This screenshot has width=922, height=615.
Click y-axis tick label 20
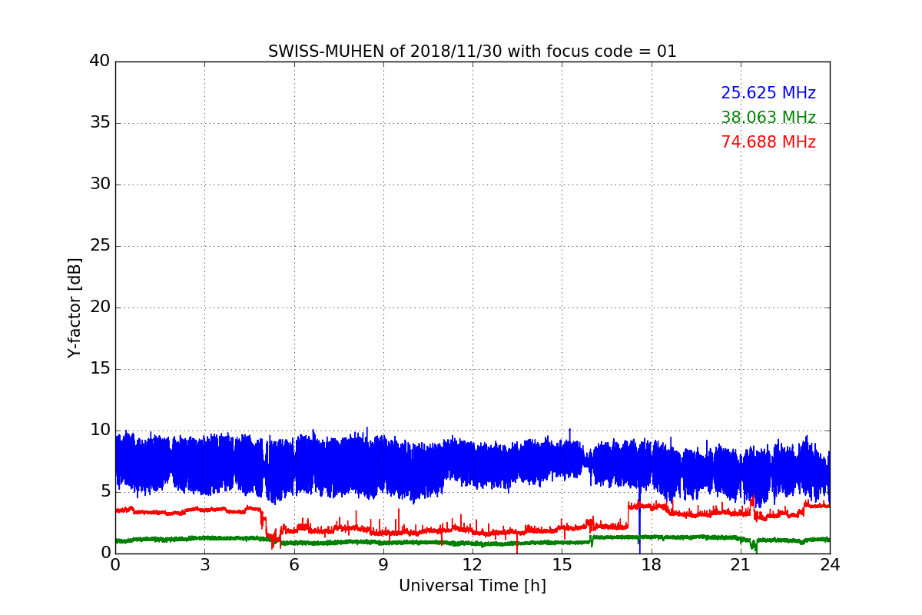point(100,307)
